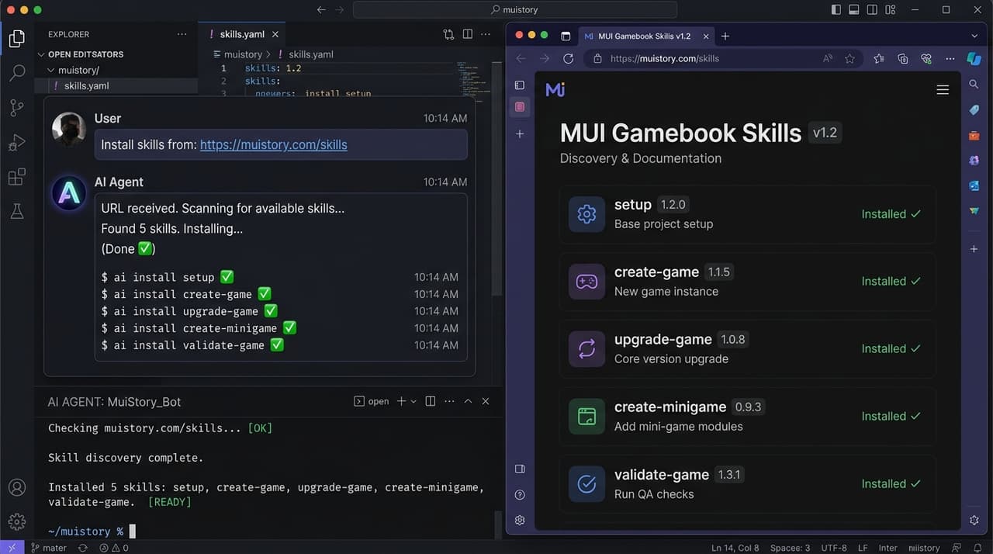The height and width of the screenshot is (554, 993).
Task: Click the editor's go back arrow
Action: 321,10
